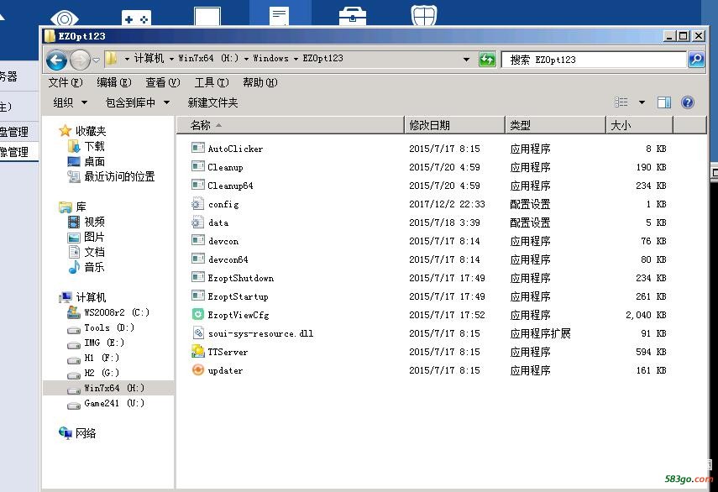The width and height of the screenshot is (718, 492).
Task: Open the 查看(V) menu
Action: pos(163,82)
